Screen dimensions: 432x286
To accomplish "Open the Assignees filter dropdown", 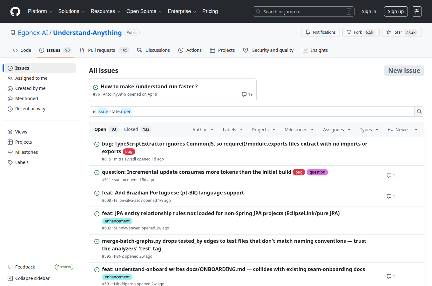I will (337, 130).
